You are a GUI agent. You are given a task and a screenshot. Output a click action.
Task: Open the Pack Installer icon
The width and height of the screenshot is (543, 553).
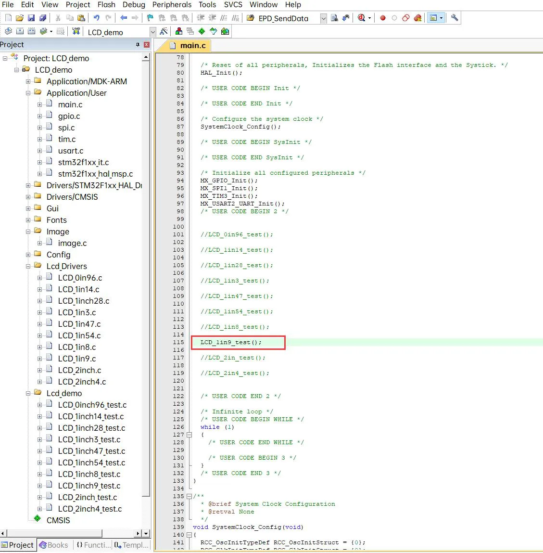pyautogui.click(x=225, y=32)
